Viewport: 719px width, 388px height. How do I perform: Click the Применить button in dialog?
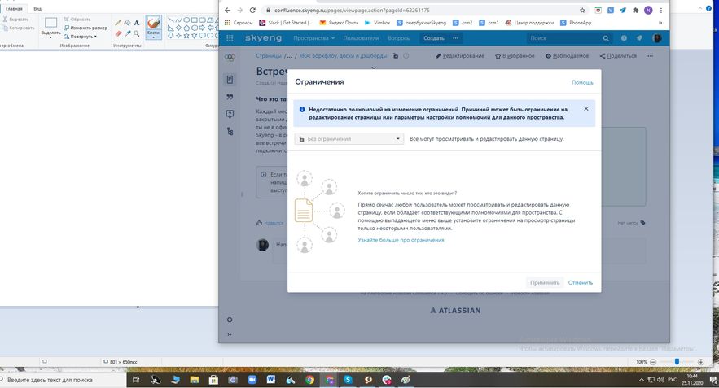(545, 282)
